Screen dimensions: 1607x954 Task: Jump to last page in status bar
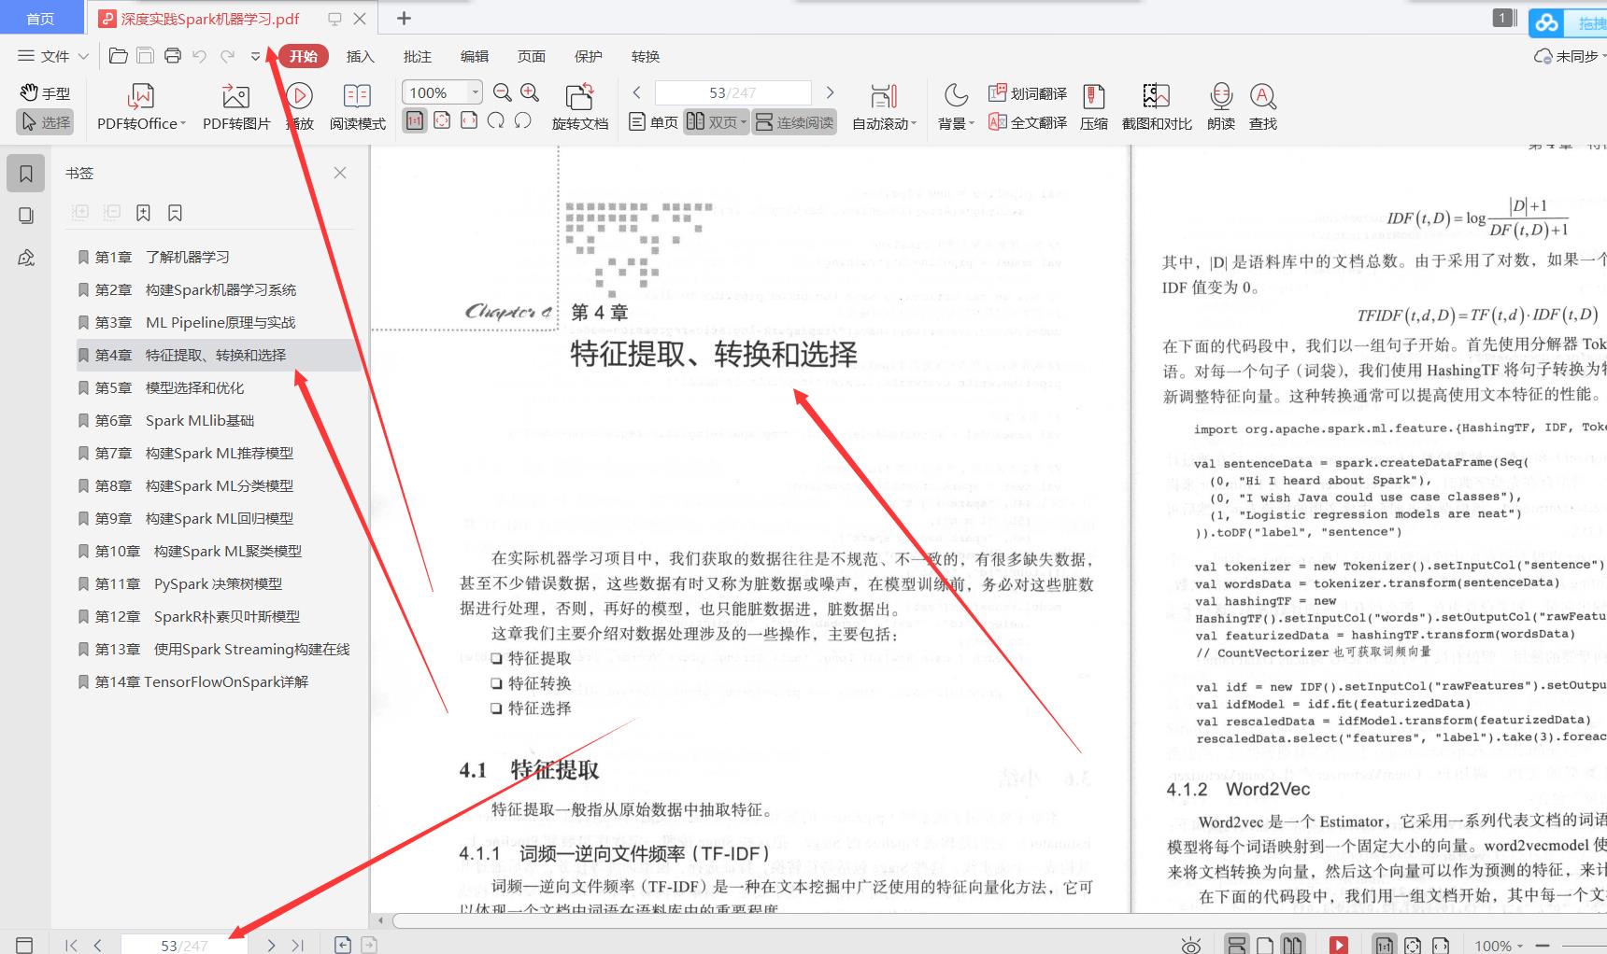click(x=297, y=945)
